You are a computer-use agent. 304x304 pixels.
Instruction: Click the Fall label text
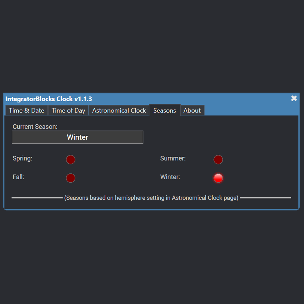18,177
